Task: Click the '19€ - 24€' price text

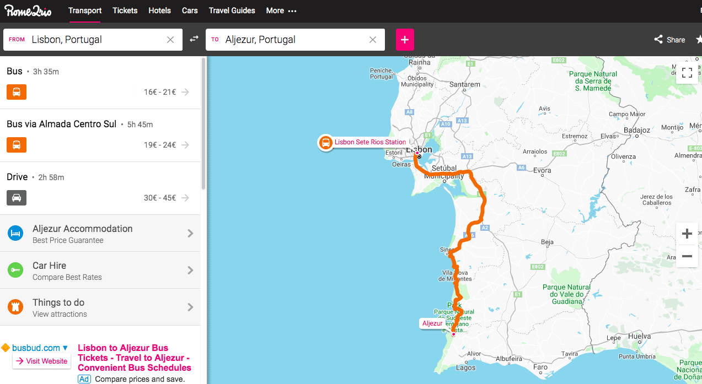Action: [160, 145]
